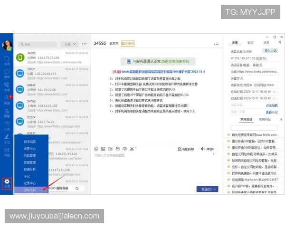Select quick phrase starting 首先您要登录官网
The height and width of the screenshot is (228, 285).
pyautogui.click(x=253, y=135)
